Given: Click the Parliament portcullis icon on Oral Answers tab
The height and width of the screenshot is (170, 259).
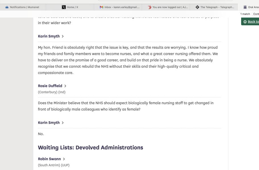Looking at the screenshot, I should 245,7.
